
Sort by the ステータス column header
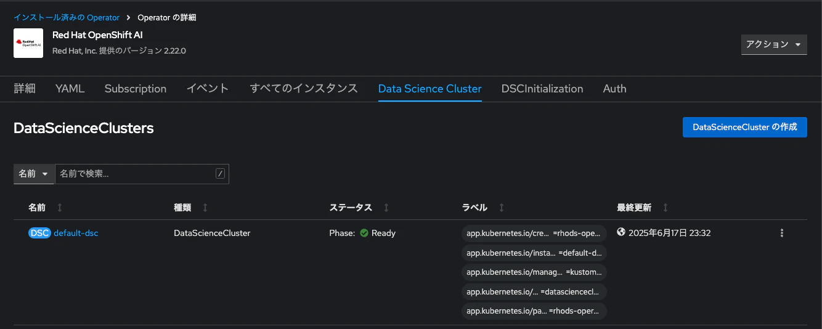351,208
